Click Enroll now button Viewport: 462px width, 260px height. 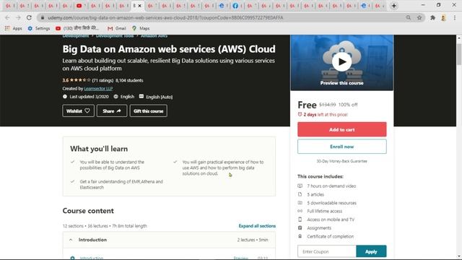point(341,147)
